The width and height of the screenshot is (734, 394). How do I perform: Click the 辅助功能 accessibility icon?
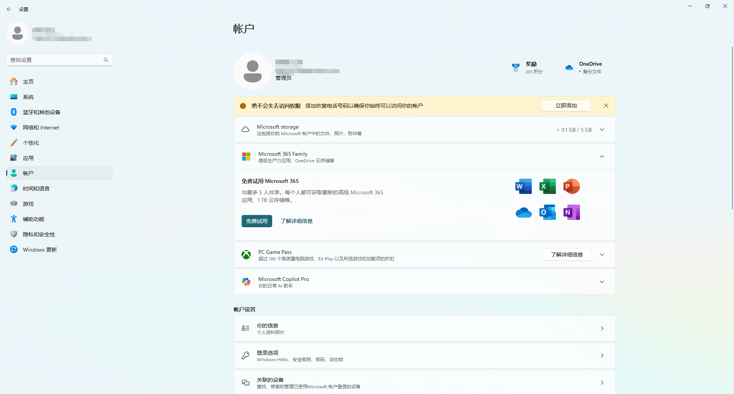14,219
